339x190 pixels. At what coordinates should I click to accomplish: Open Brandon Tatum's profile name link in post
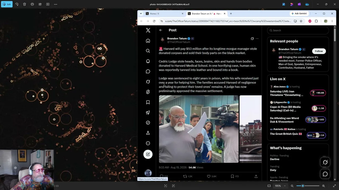click(177, 39)
